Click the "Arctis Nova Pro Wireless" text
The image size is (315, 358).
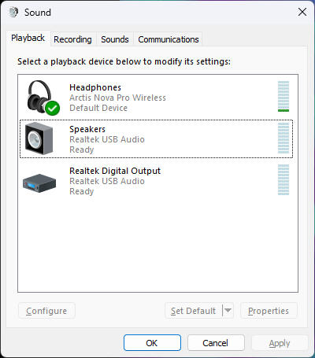coord(117,98)
